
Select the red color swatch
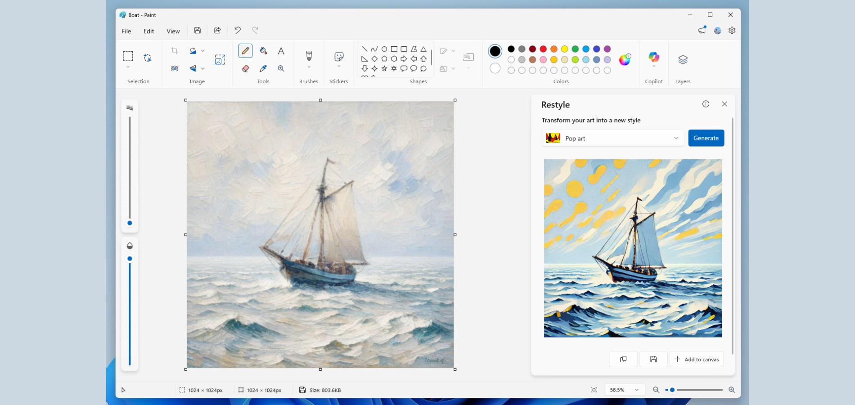543,49
